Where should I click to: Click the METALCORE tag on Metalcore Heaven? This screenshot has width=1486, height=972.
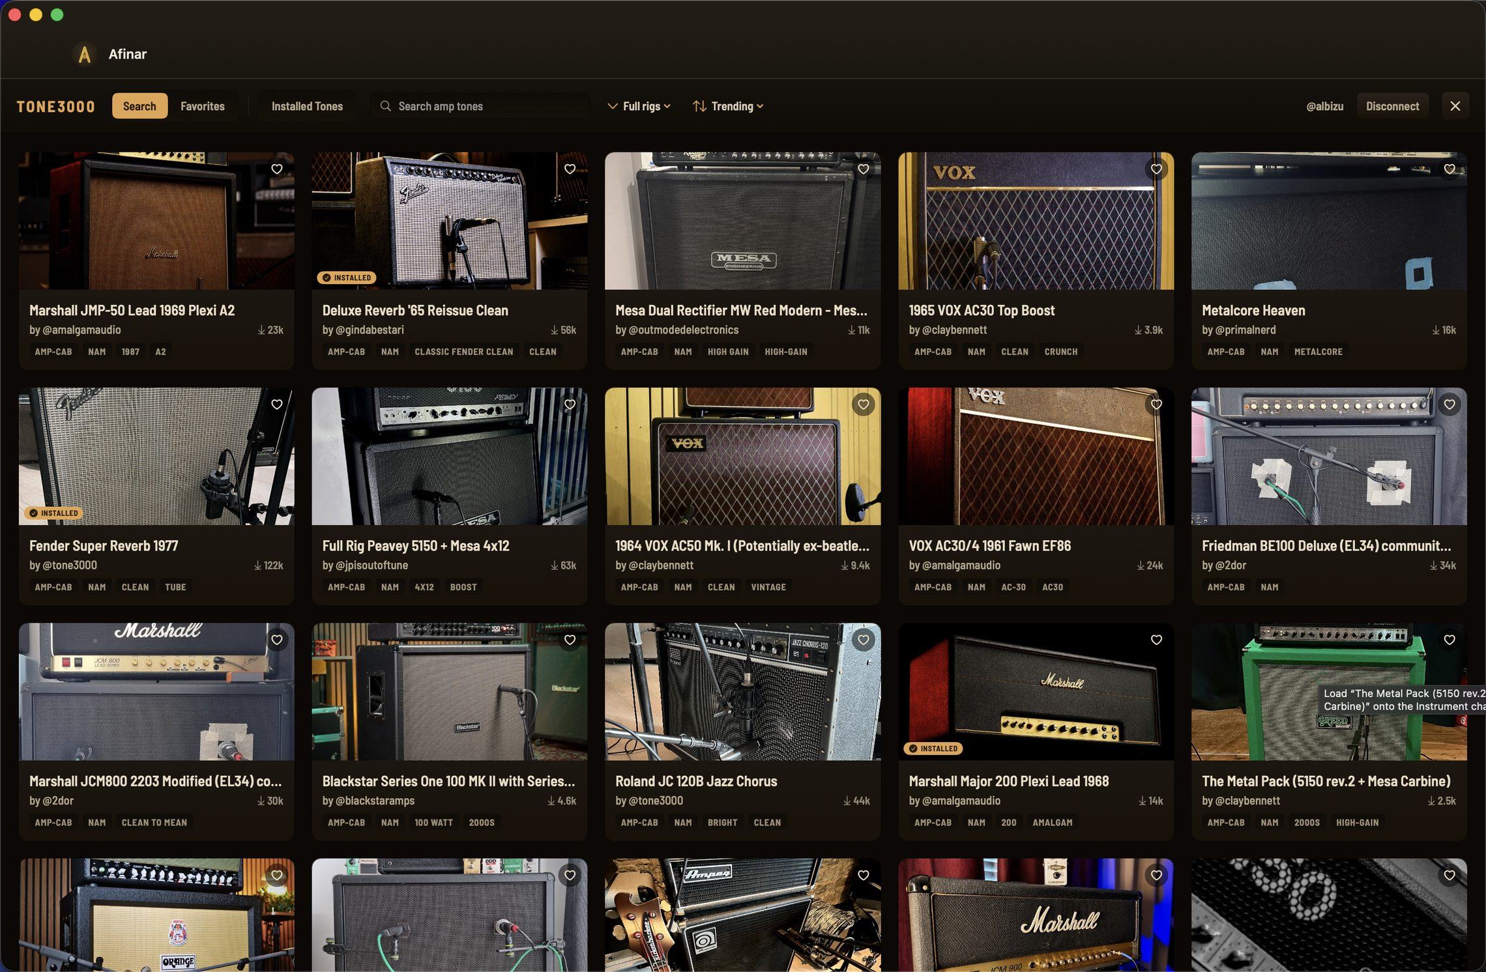tap(1318, 352)
